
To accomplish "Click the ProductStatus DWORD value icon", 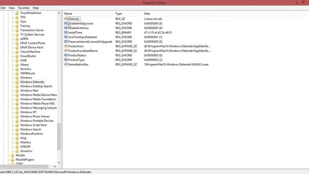I will tap(66, 55).
